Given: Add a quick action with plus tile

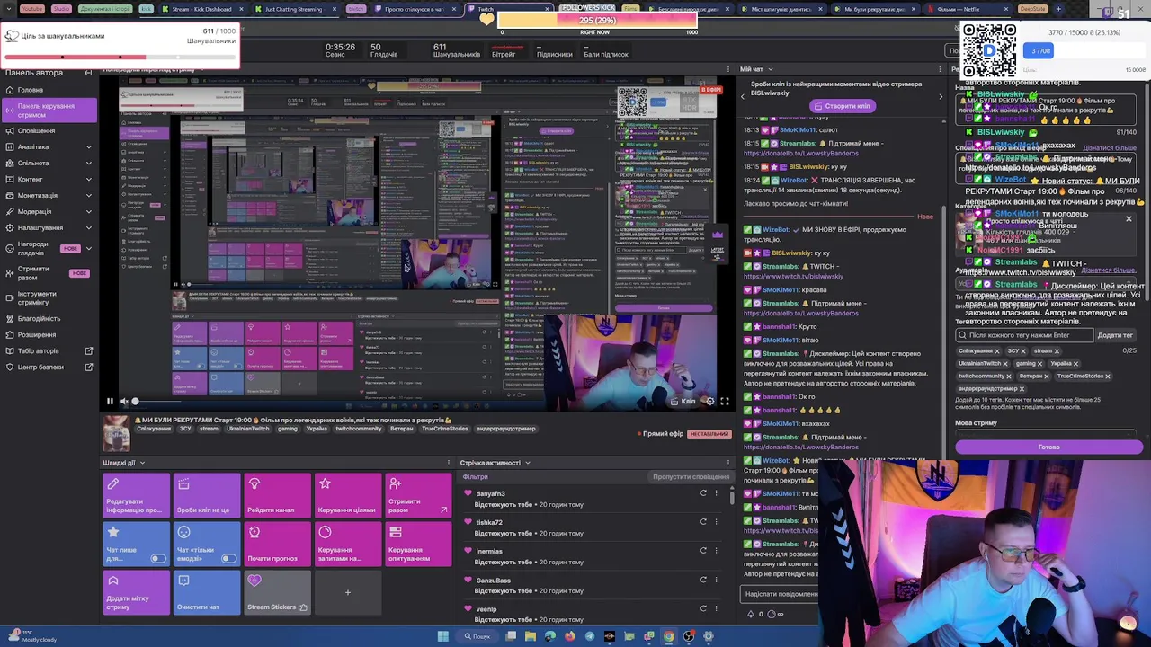Looking at the screenshot, I should tap(347, 593).
